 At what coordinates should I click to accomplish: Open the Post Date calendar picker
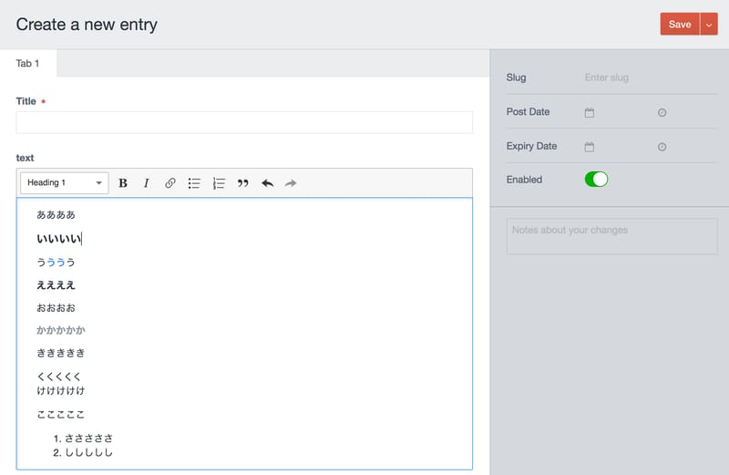[590, 112]
